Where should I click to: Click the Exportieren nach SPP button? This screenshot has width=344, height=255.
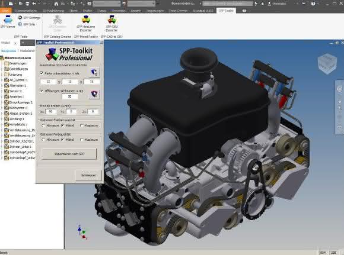(69, 154)
